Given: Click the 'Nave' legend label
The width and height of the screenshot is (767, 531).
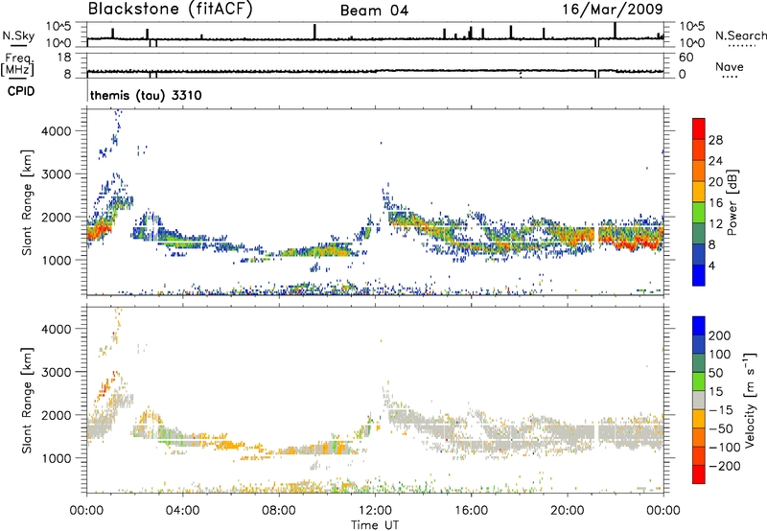Looking at the screenshot, I should [730, 67].
